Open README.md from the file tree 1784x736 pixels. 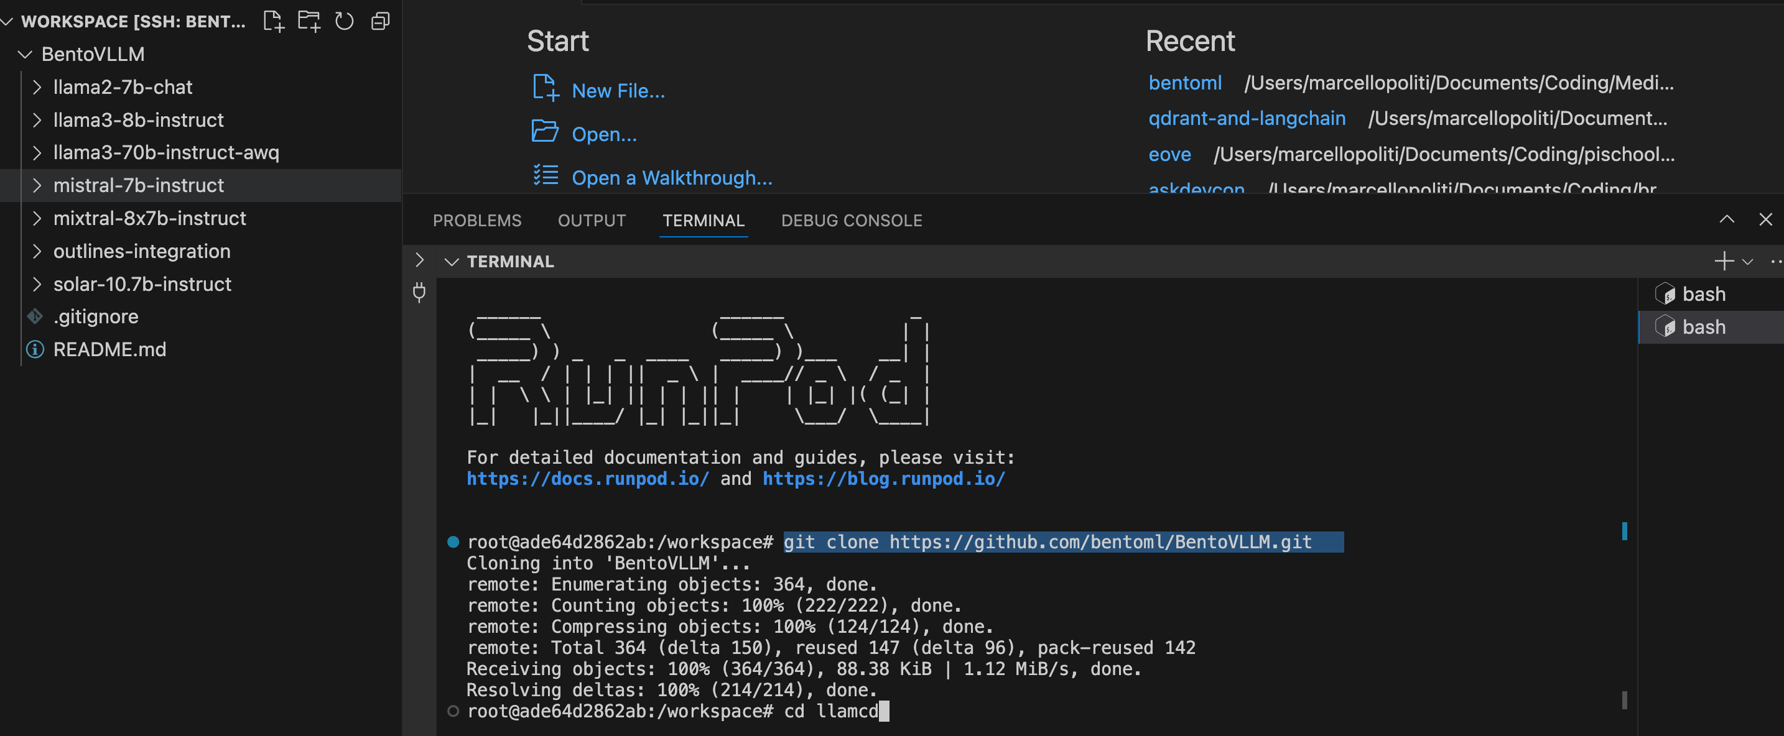coord(109,349)
